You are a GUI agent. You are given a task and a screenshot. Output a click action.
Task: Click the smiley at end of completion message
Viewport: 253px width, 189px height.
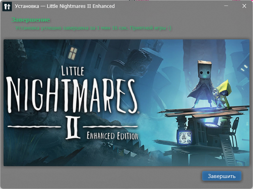pos(169,28)
